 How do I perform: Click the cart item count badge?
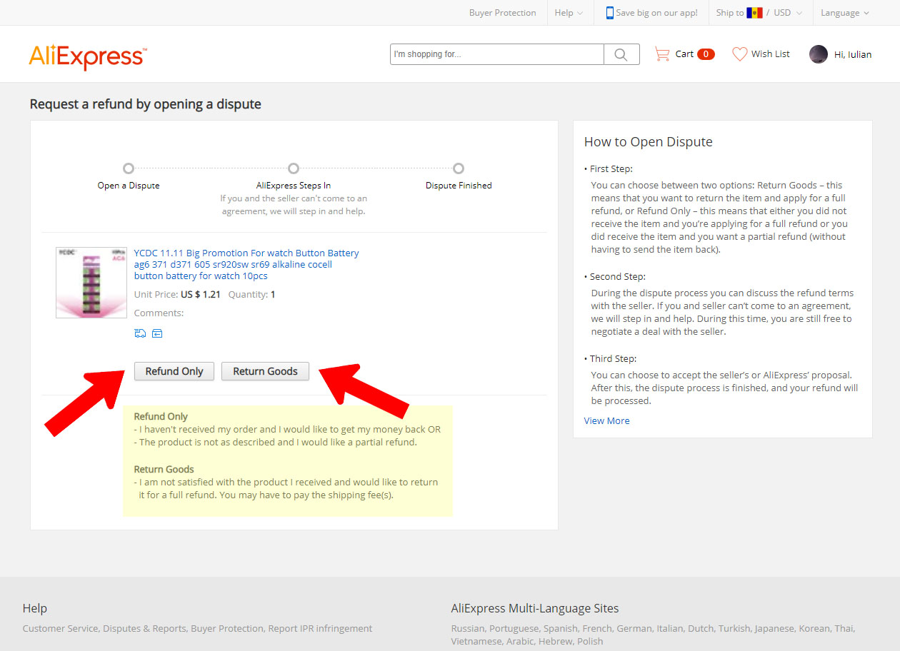(706, 54)
